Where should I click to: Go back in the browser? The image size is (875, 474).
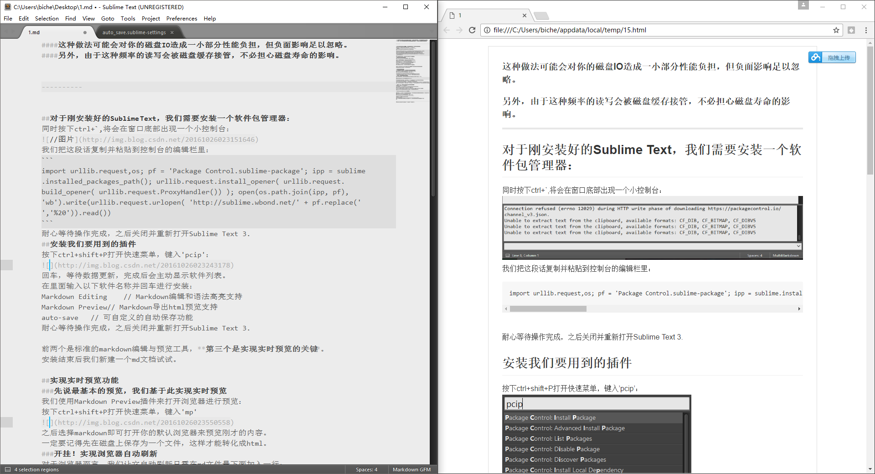pyautogui.click(x=447, y=30)
